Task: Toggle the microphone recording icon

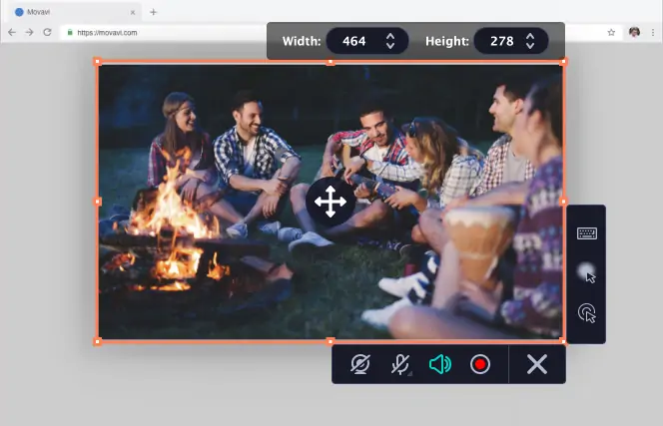Action: [399, 364]
